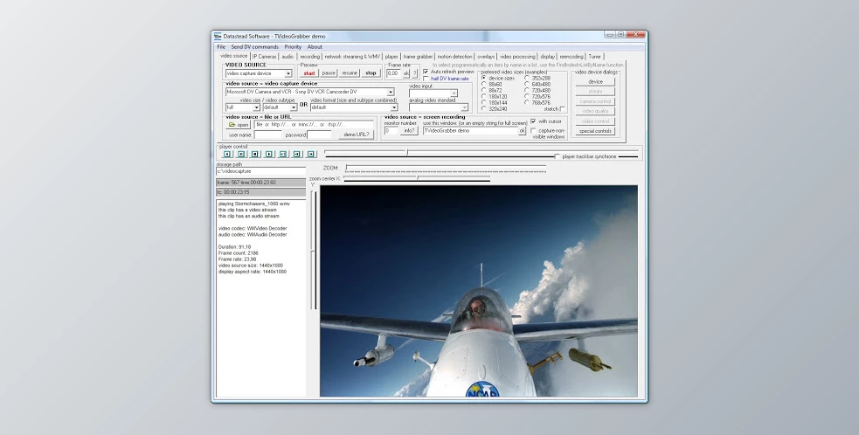Click the pause preview button
The image size is (859, 435).
point(329,72)
